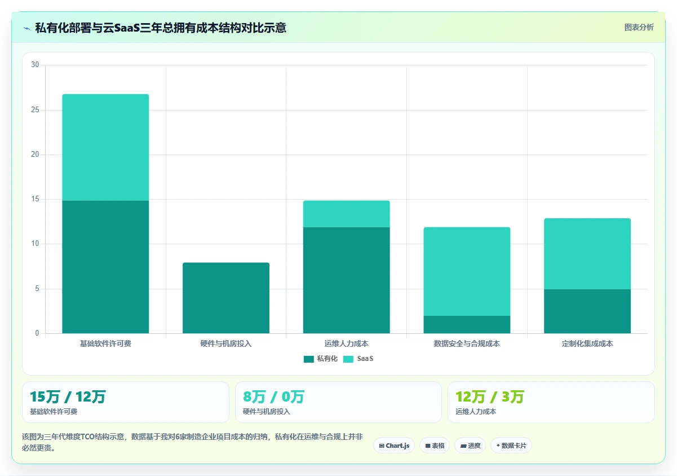The width and height of the screenshot is (677, 476).
Task: Click the axis label 定制化集成成本
Action: 587,343
